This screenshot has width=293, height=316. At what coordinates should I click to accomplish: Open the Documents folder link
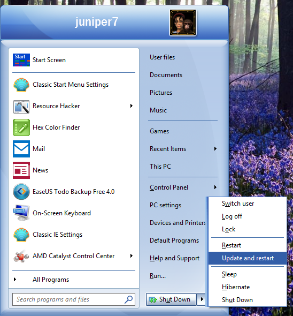click(x=166, y=75)
